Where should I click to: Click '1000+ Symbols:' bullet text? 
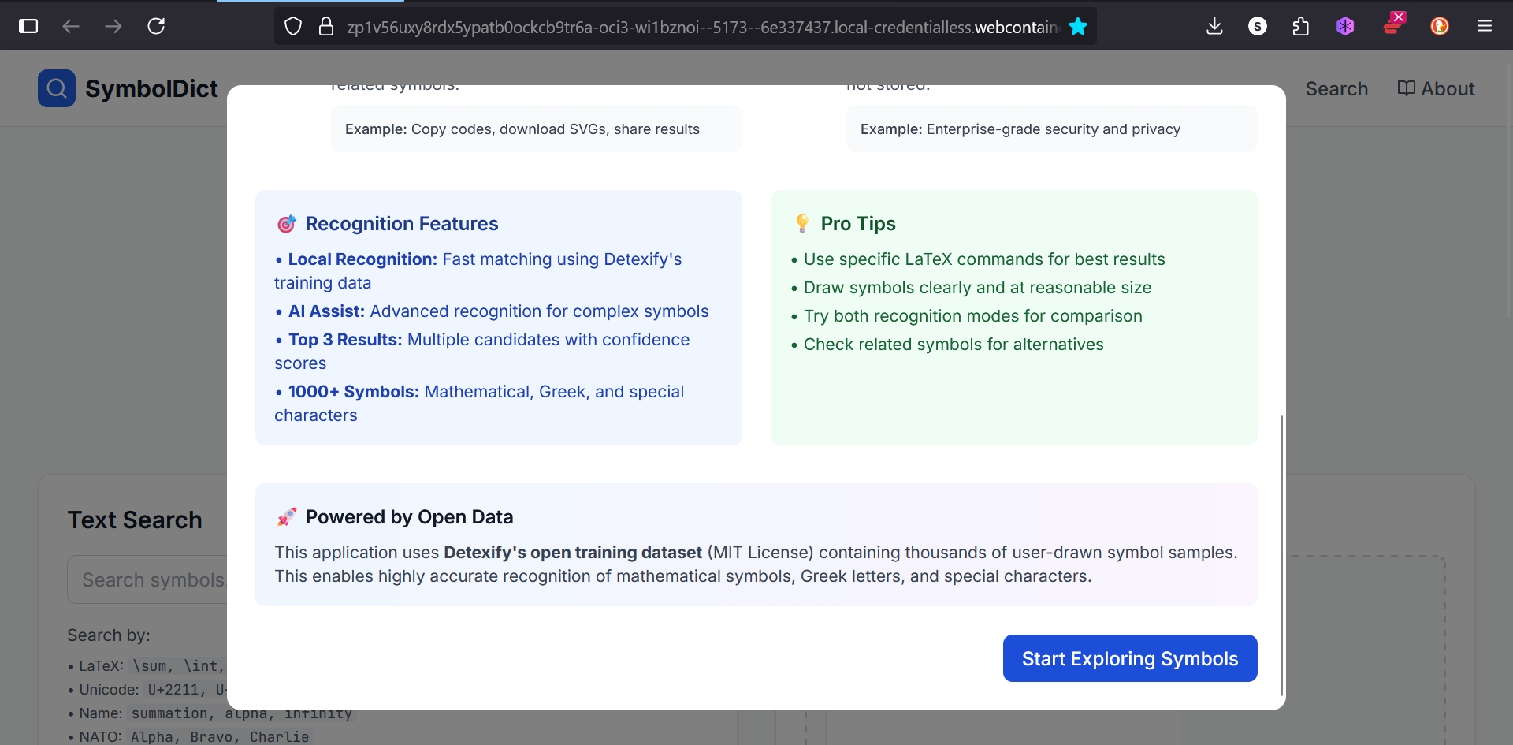tap(354, 392)
